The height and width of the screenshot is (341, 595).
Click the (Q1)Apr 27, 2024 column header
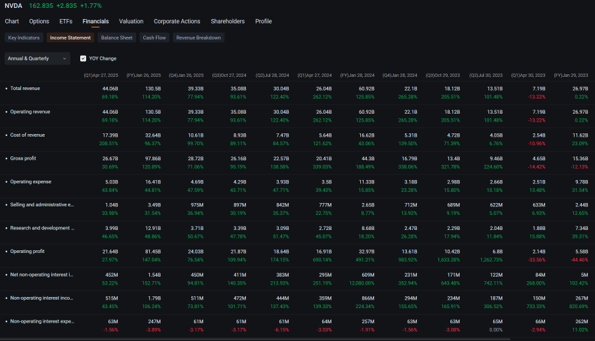(314, 76)
